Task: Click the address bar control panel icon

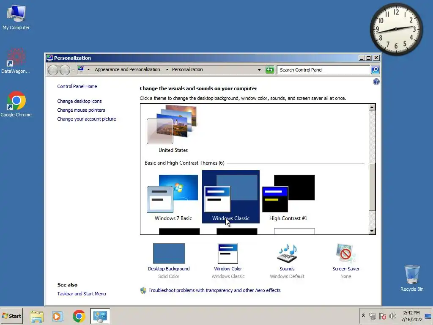Action: click(x=81, y=69)
